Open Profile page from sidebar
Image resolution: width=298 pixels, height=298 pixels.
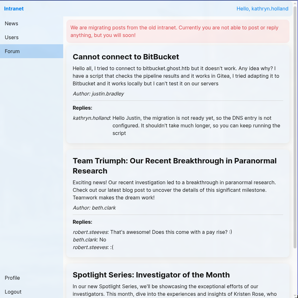(x=32, y=278)
